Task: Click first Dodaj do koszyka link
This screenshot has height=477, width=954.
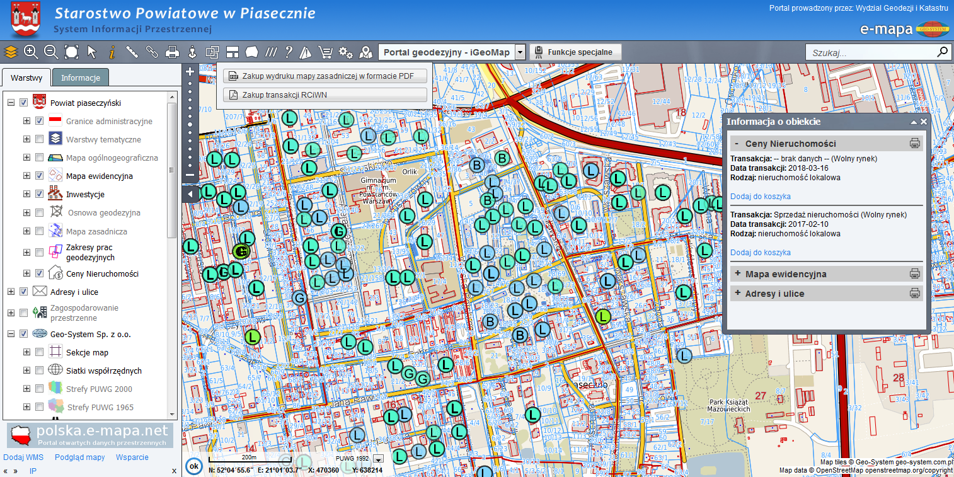Action: click(761, 197)
